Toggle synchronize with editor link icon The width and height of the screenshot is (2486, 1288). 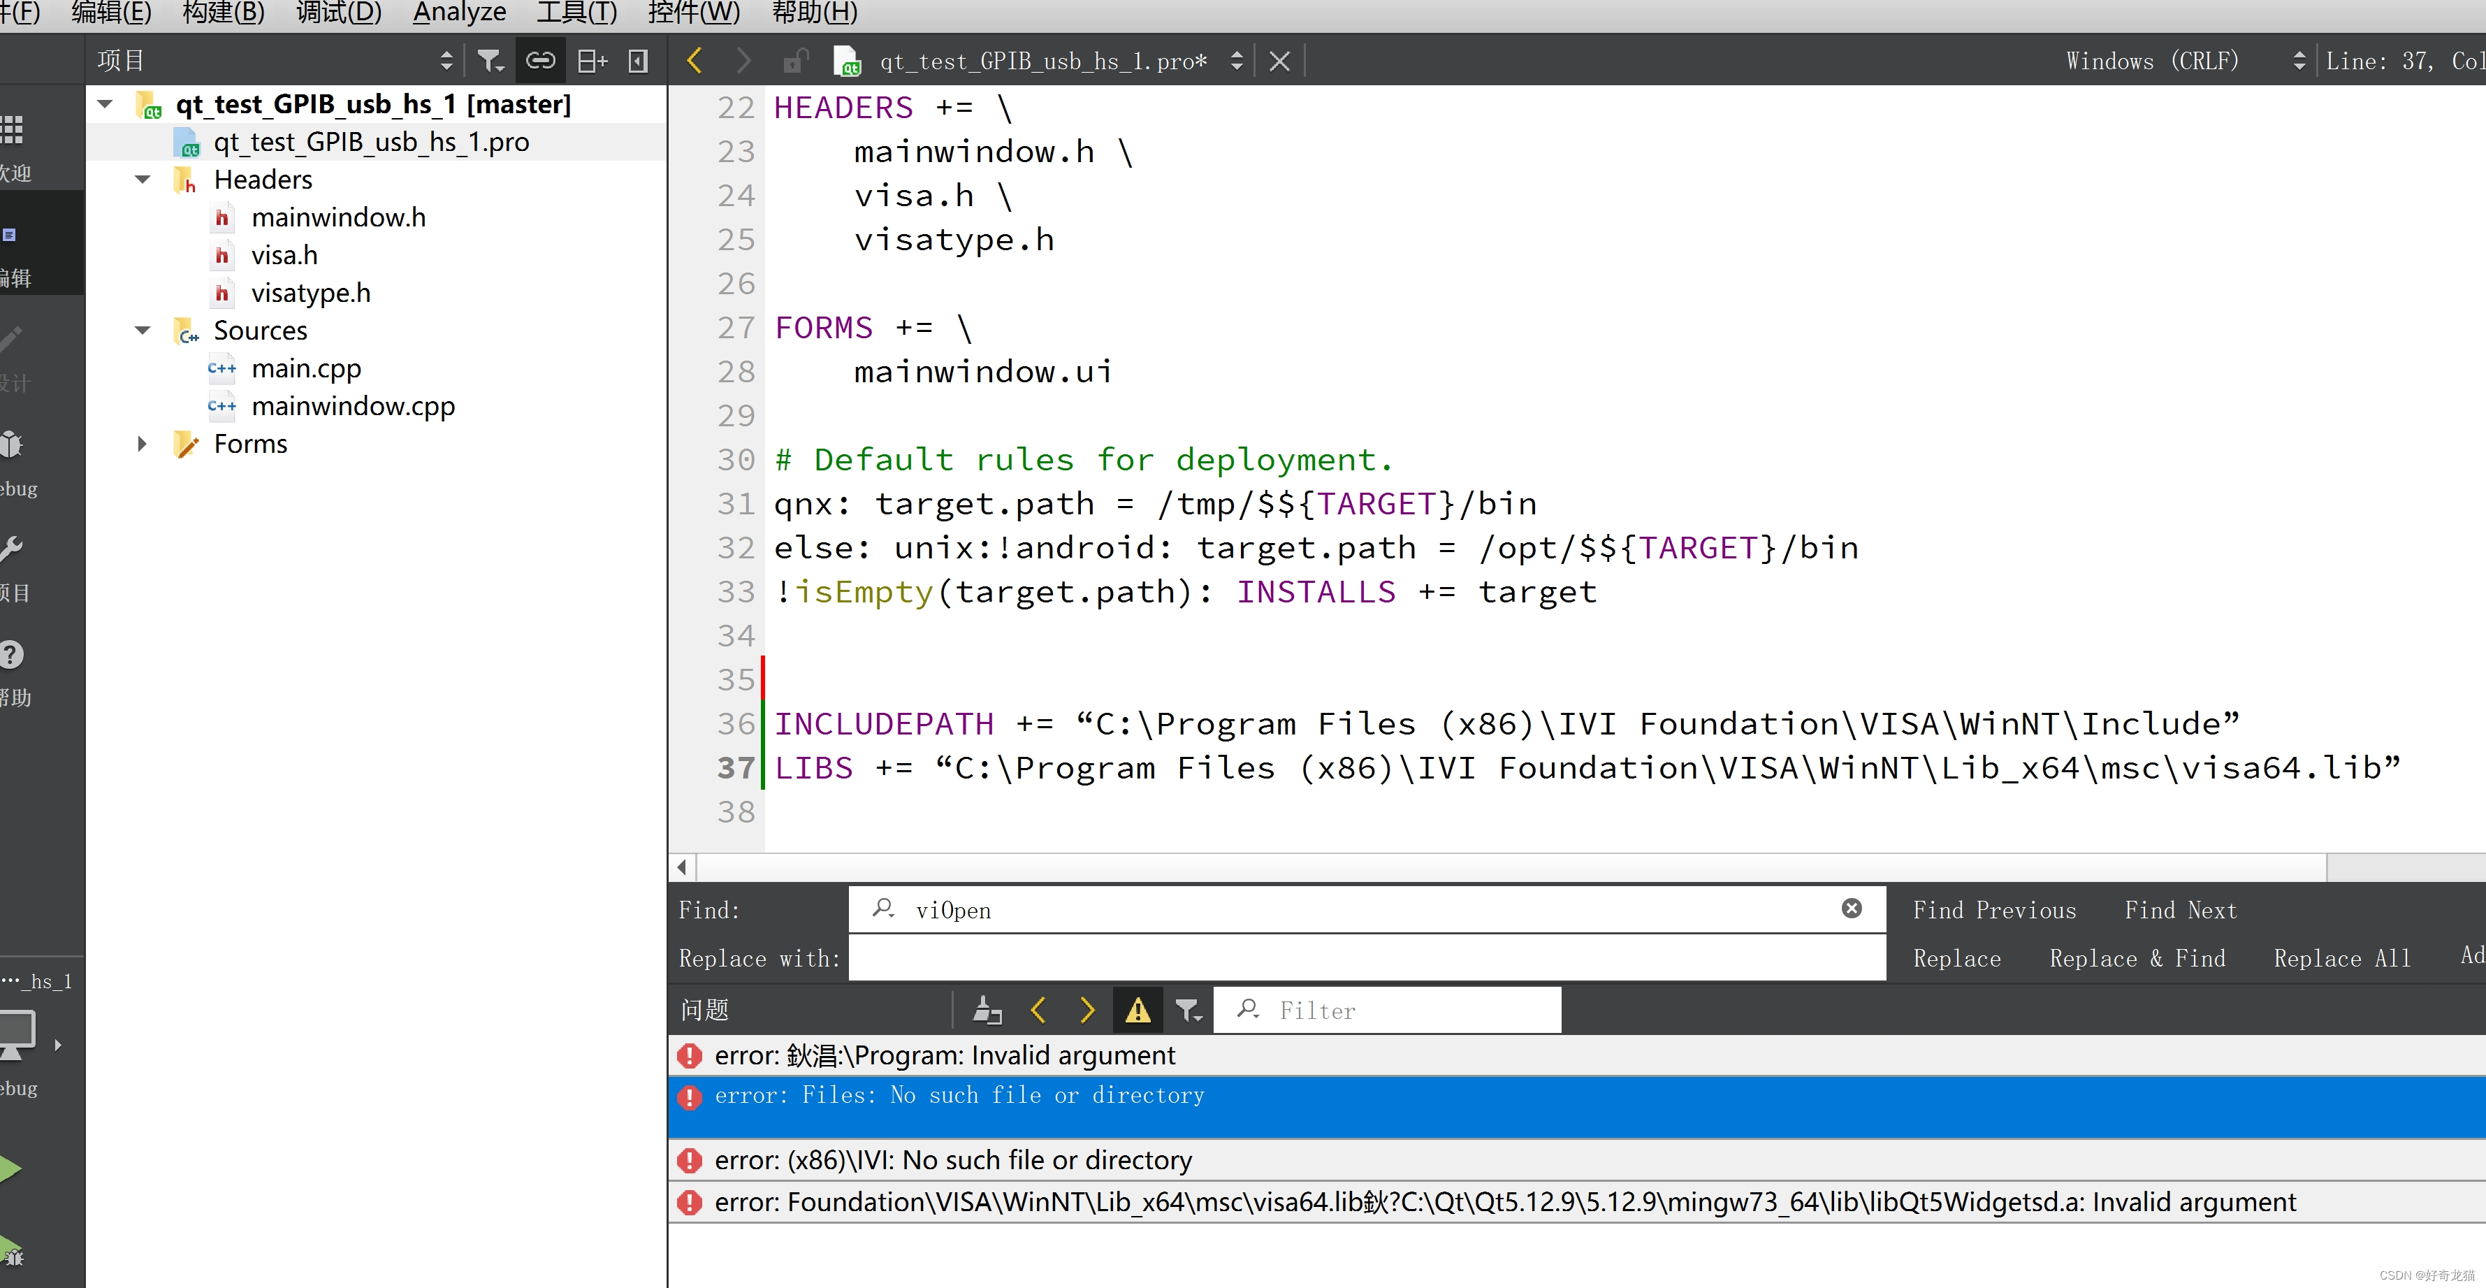click(539, 61)
